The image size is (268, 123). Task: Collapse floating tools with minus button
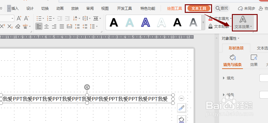click(181, 98)
